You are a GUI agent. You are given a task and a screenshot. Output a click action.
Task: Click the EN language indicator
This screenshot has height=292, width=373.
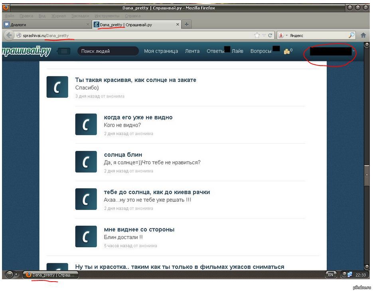coord(331,274)
